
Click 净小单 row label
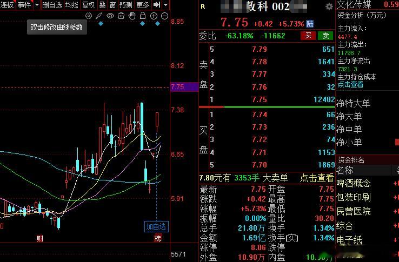coord(349,142)
